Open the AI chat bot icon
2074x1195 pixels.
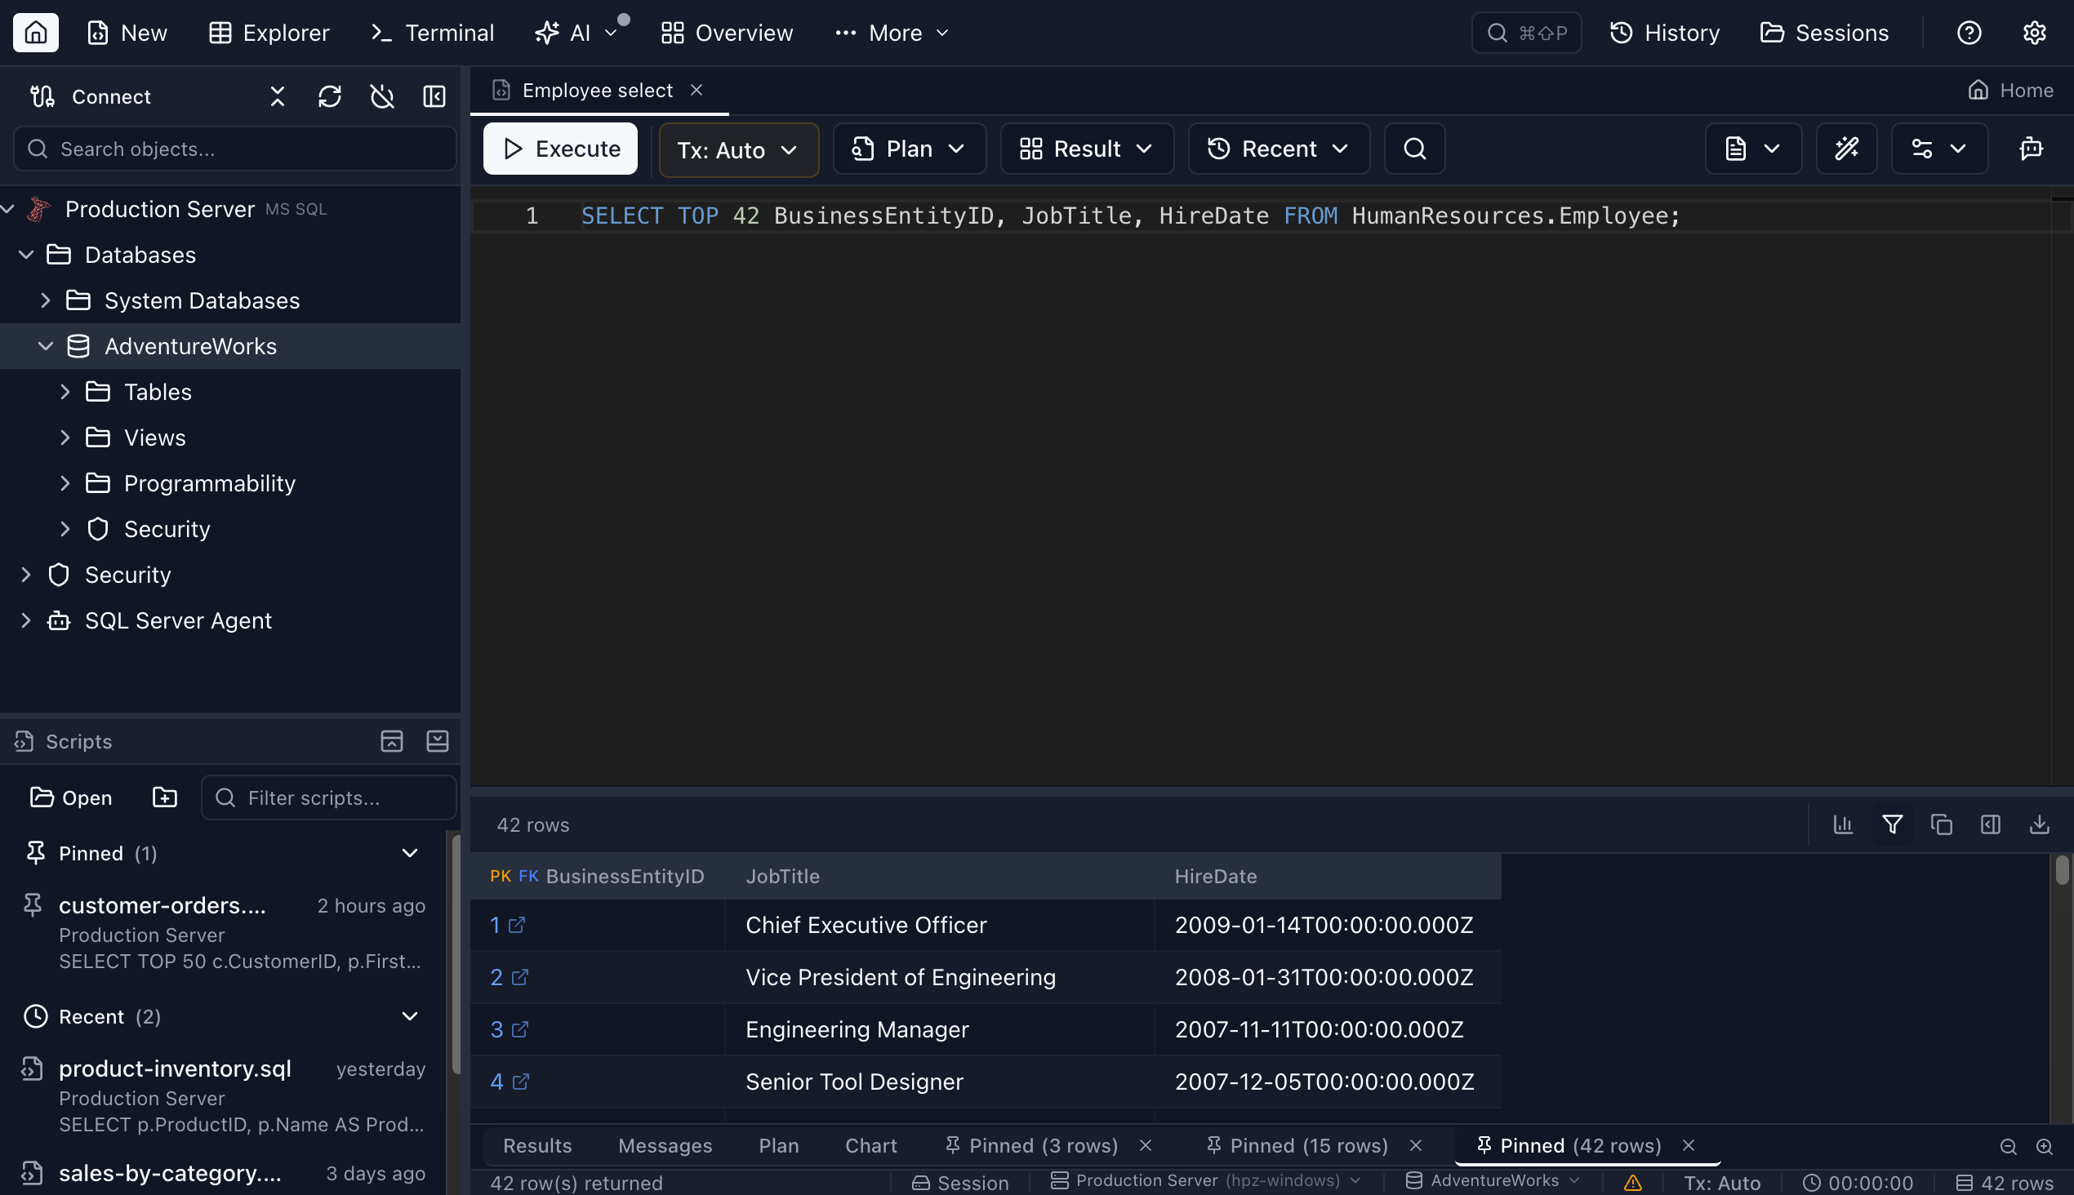click(x=2031, y=149)
